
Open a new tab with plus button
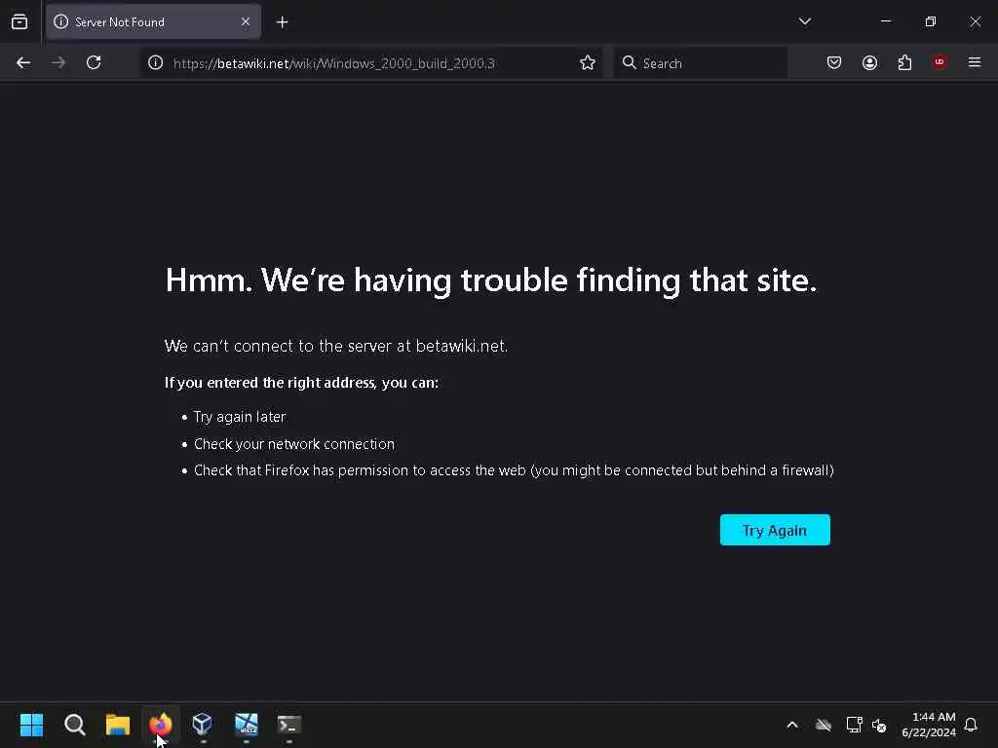click(282, 22)
